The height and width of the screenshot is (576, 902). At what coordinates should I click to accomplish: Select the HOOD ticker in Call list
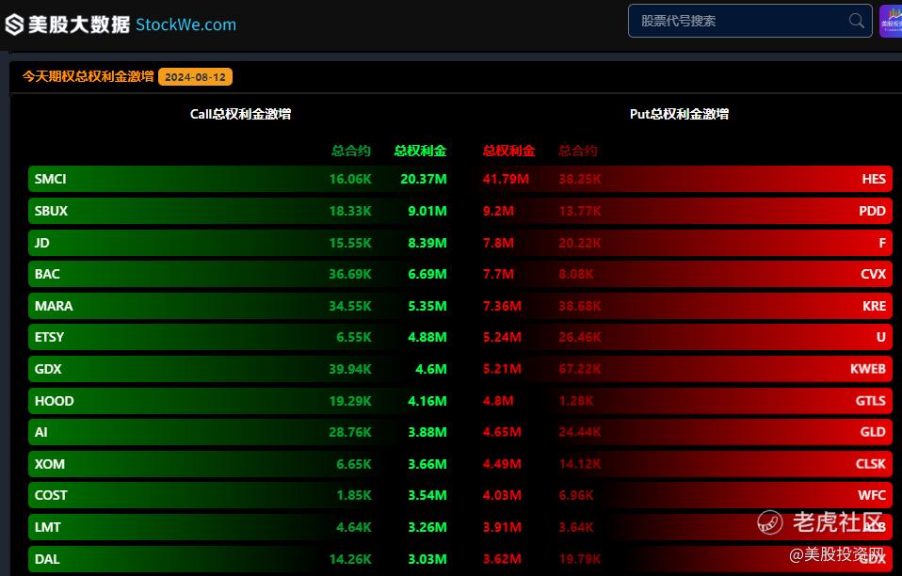click(x=54, y=401)
